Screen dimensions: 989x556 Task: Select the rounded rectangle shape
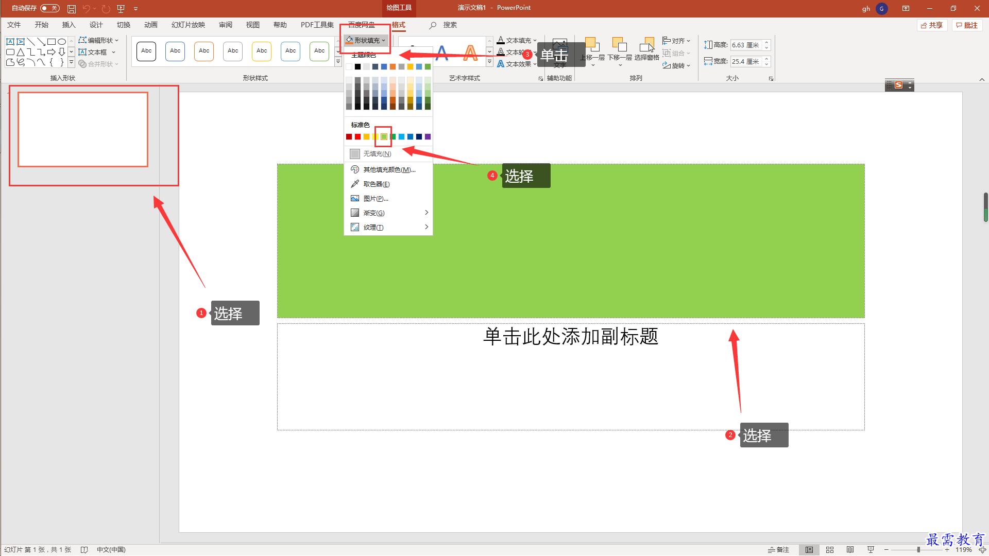(x=10, y=52)
